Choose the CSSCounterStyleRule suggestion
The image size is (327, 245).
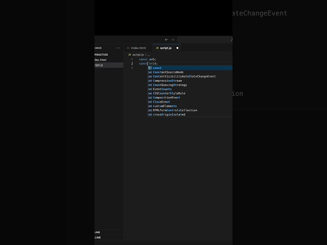coord(190,93)
